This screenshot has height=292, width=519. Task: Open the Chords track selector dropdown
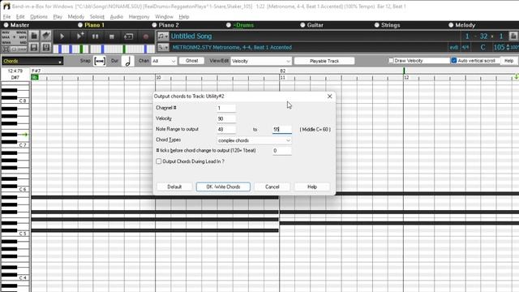[x=32, y=62]
